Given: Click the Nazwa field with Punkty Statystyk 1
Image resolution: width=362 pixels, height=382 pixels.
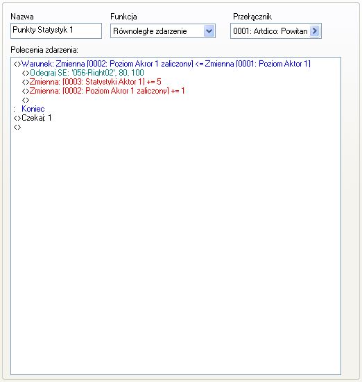Looking at the screenshot, I should (x=56, y=31).
